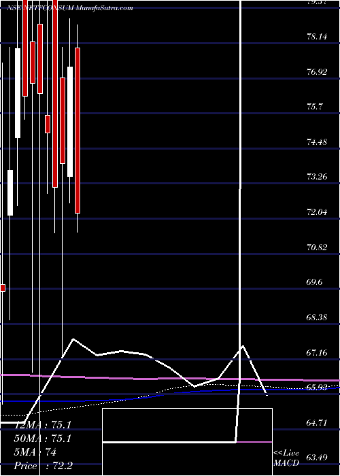Click the 50MA : 75.1 legend entry

coord(43,439)
